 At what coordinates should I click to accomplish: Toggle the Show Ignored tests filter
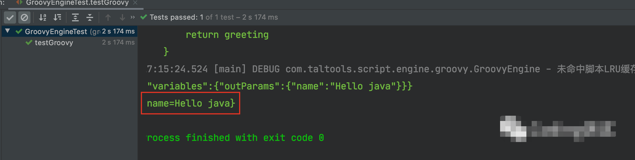click(24, 17)
